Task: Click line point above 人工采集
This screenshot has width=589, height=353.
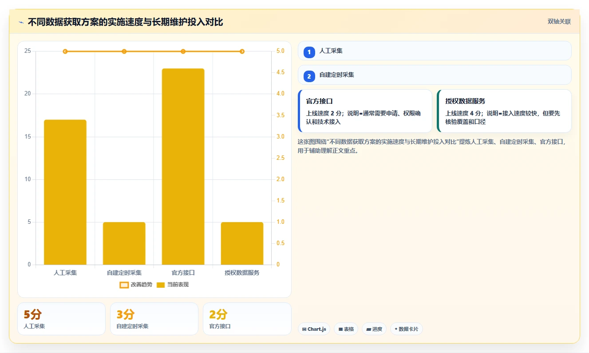Action: [x=65, y=52]
